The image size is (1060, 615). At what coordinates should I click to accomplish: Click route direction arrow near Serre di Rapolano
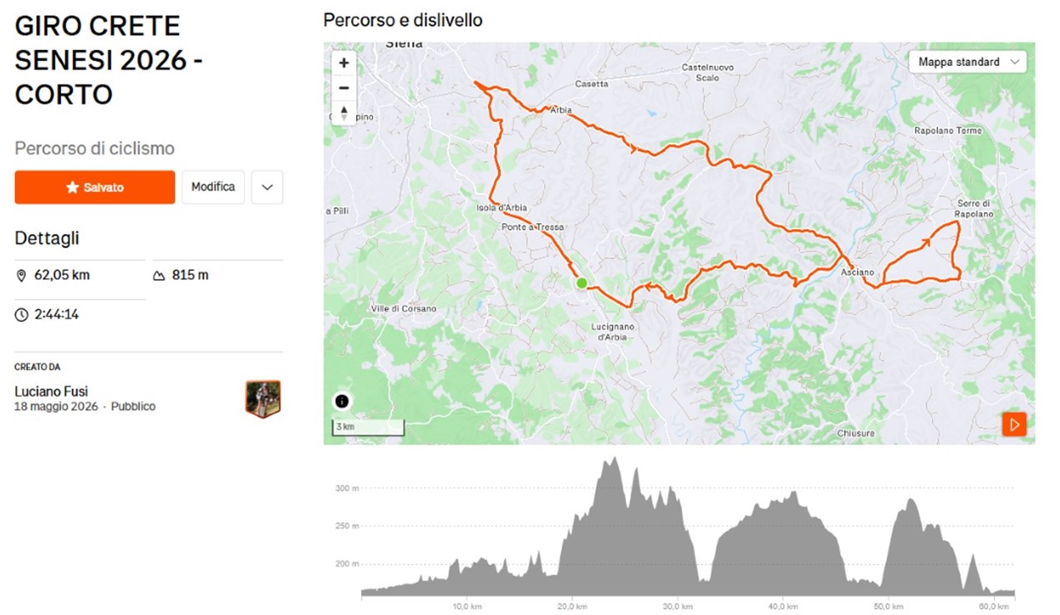pyautogui.click(x=924, y=243)
